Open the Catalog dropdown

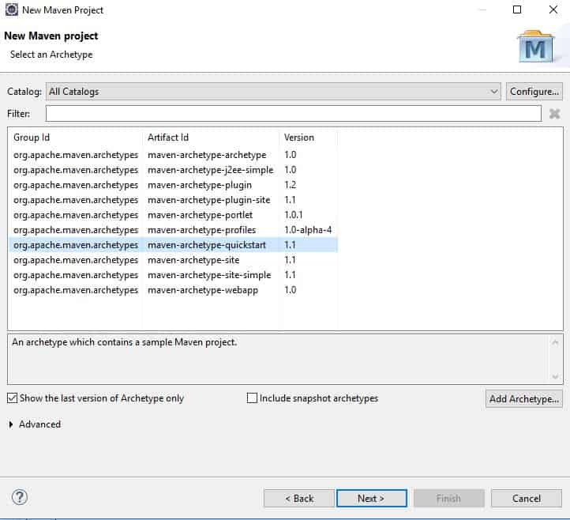273,92
